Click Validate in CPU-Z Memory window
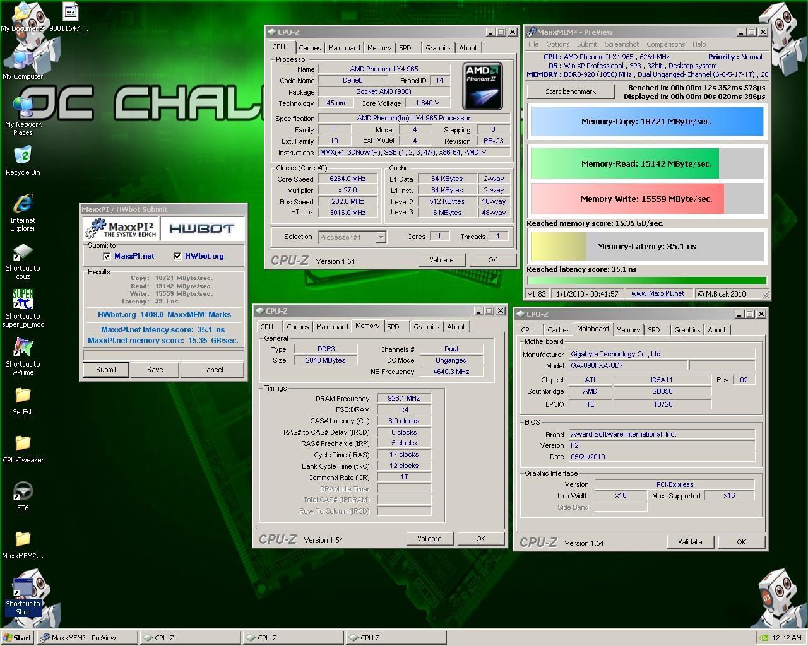The width and height of the screenshot is (808, 646). tap(429, 539)
